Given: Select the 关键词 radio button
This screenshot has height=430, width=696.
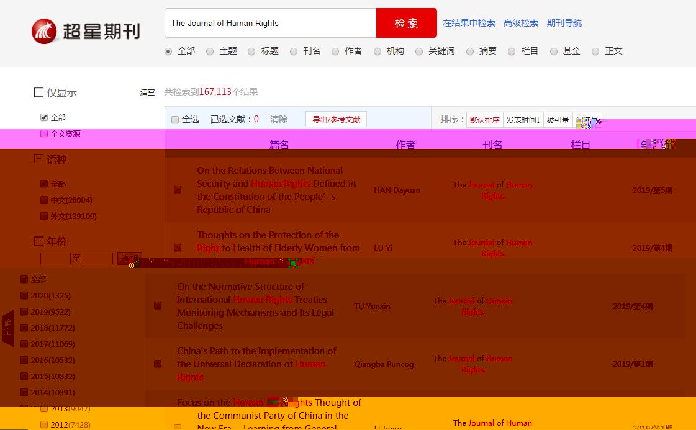Looking at the screenshot, I should point(419,52).
